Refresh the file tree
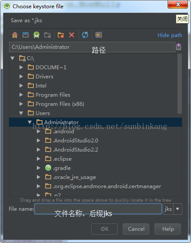The width and height of the screenshot is (191, 243). (x=85, y=35)
